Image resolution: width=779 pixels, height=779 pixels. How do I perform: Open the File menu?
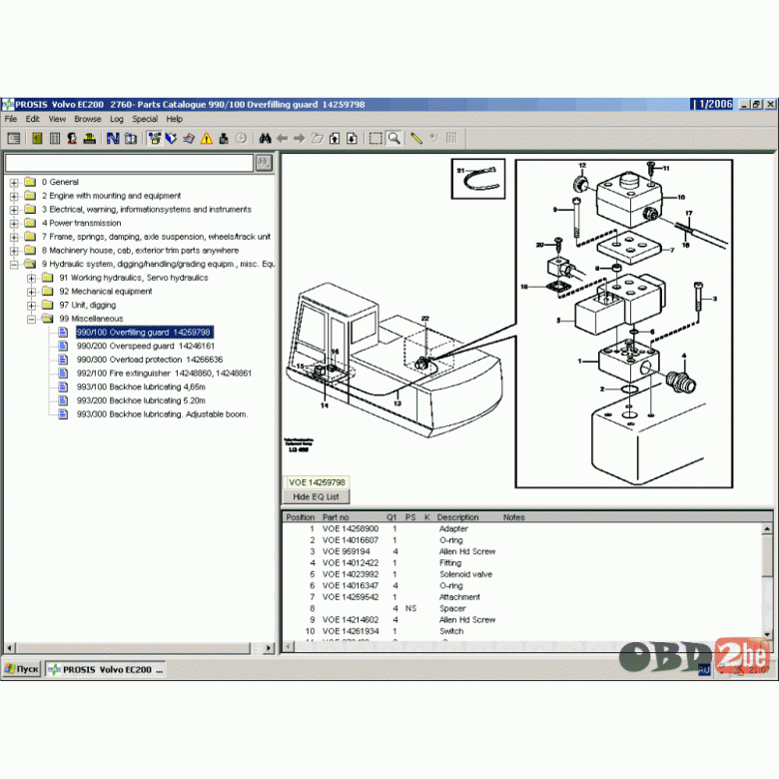(x=10, y=119)
